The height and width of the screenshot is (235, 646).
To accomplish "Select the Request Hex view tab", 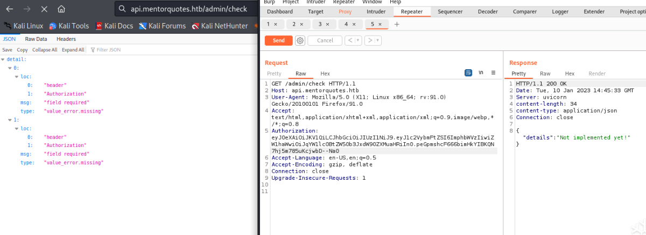I will (x=325, y=74).
